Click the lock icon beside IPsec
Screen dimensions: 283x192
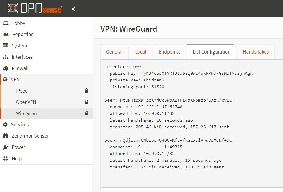pos(86,91)
